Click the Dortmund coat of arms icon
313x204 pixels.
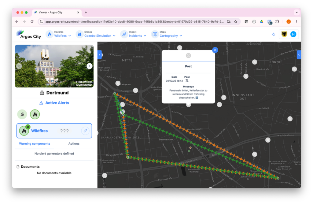tap(284, 34)
